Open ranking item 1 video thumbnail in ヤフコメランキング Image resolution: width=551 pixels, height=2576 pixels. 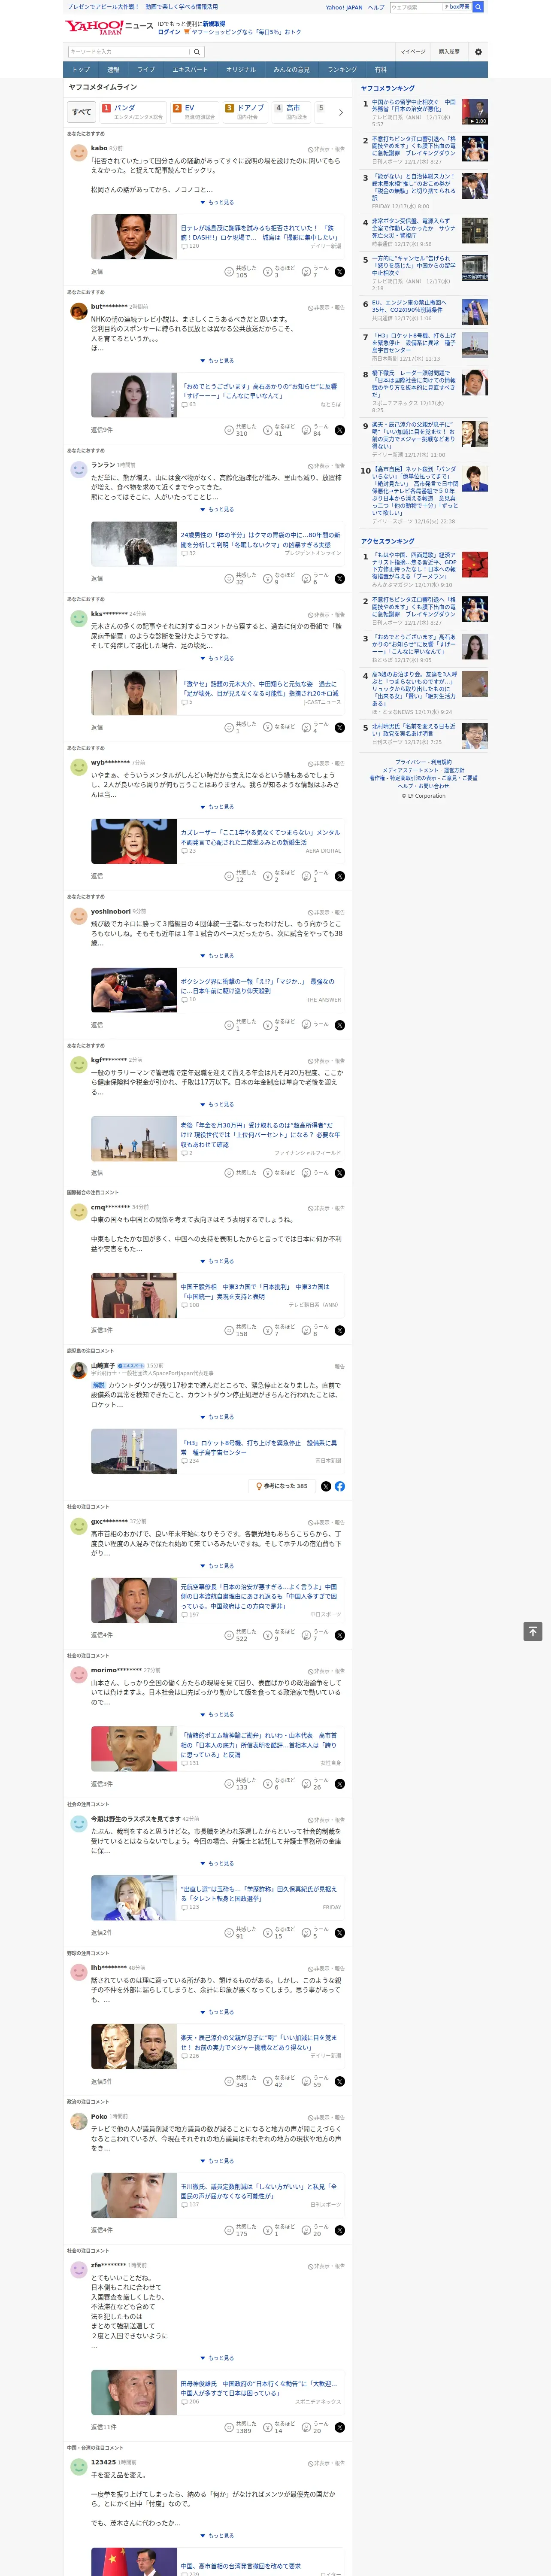coord(475,111)
